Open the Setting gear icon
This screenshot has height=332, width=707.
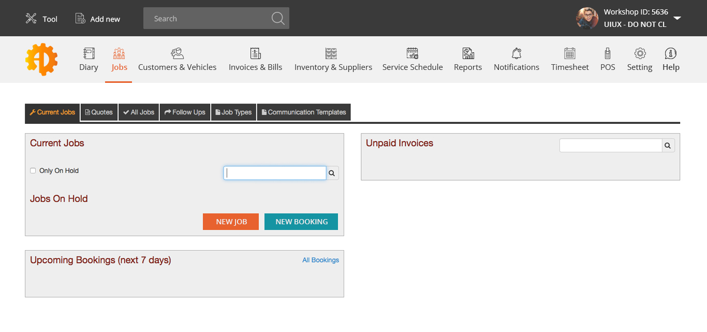tap(640, 53)
